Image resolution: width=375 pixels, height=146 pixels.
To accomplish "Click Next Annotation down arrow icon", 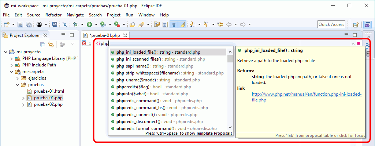I will pyautogui.click(x=192, y=24).
